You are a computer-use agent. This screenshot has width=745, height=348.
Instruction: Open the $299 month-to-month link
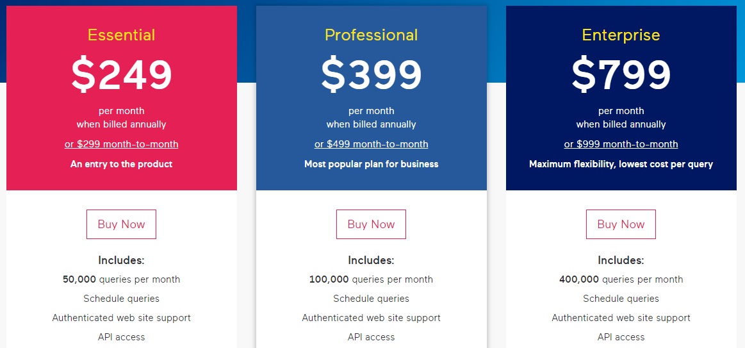(122, 144)
